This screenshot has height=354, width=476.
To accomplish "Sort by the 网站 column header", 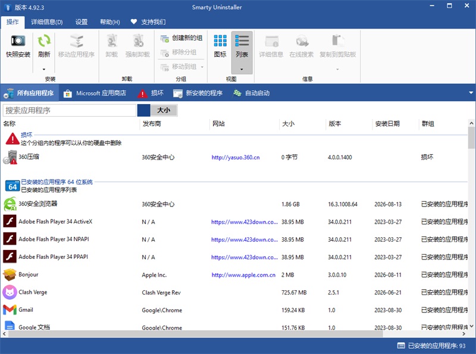I will [x=218, y=124].
